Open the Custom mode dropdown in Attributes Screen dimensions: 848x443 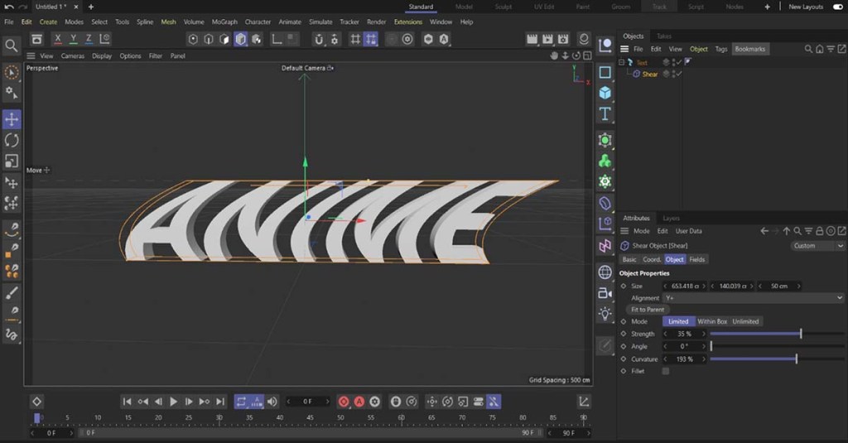click(817, 246)
